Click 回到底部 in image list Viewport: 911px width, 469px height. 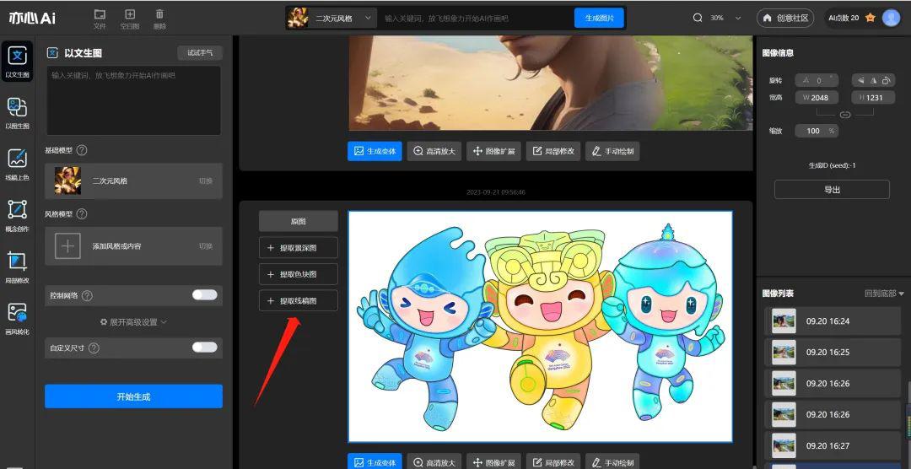(x=884, y=294)
